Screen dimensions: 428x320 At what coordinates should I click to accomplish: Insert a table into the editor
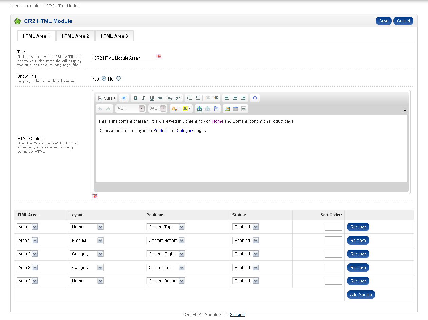[235, 109]
